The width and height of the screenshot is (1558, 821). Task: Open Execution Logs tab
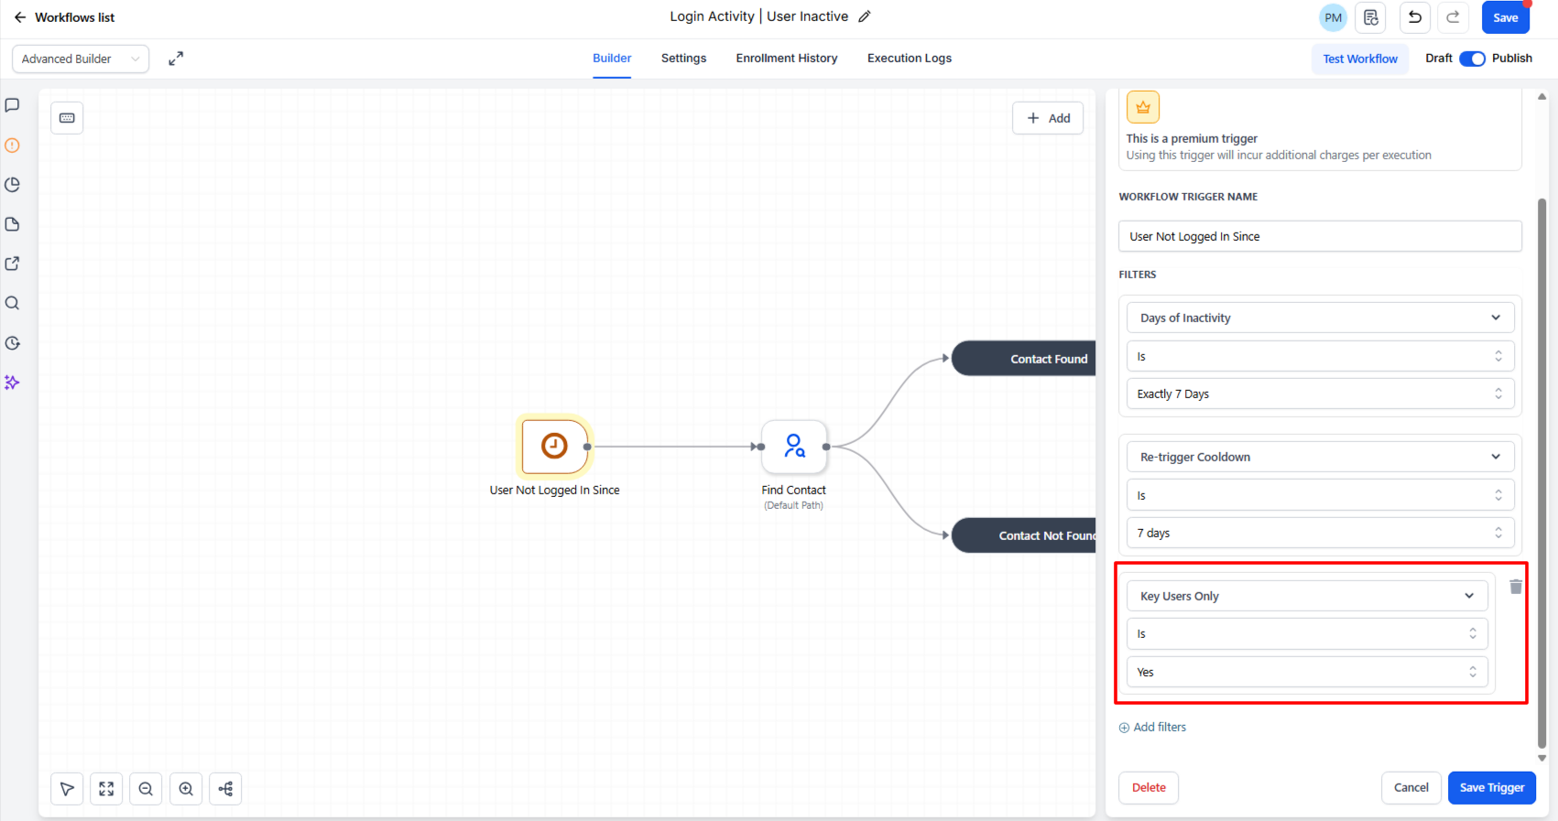[x=910, y=59]
